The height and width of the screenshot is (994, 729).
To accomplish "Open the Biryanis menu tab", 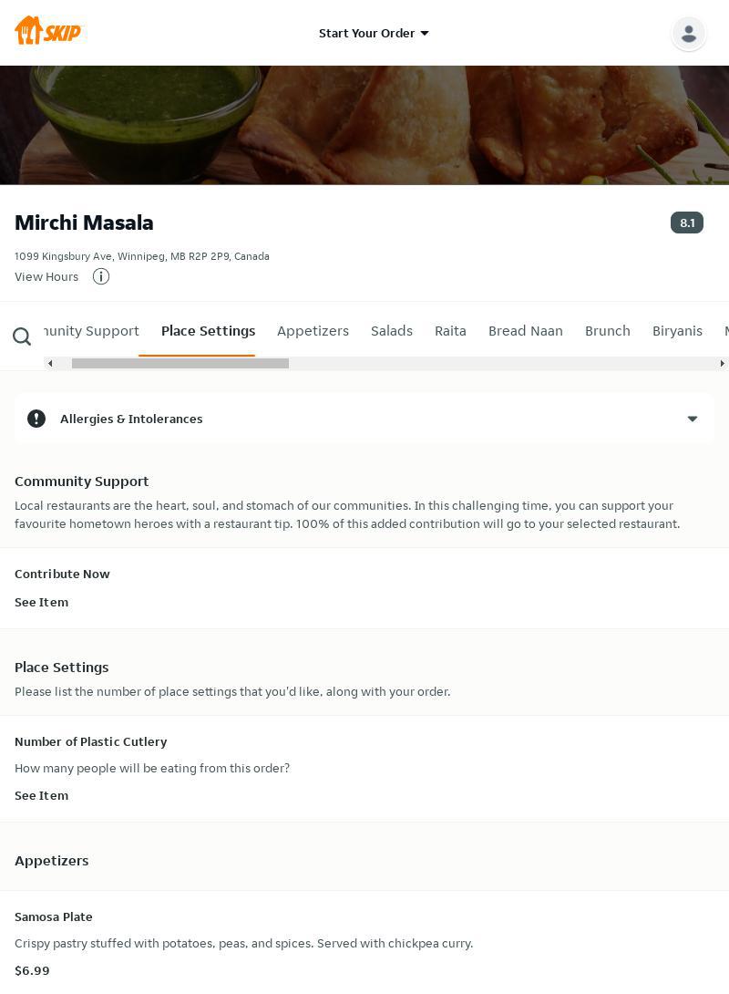I will click(677, 331).
